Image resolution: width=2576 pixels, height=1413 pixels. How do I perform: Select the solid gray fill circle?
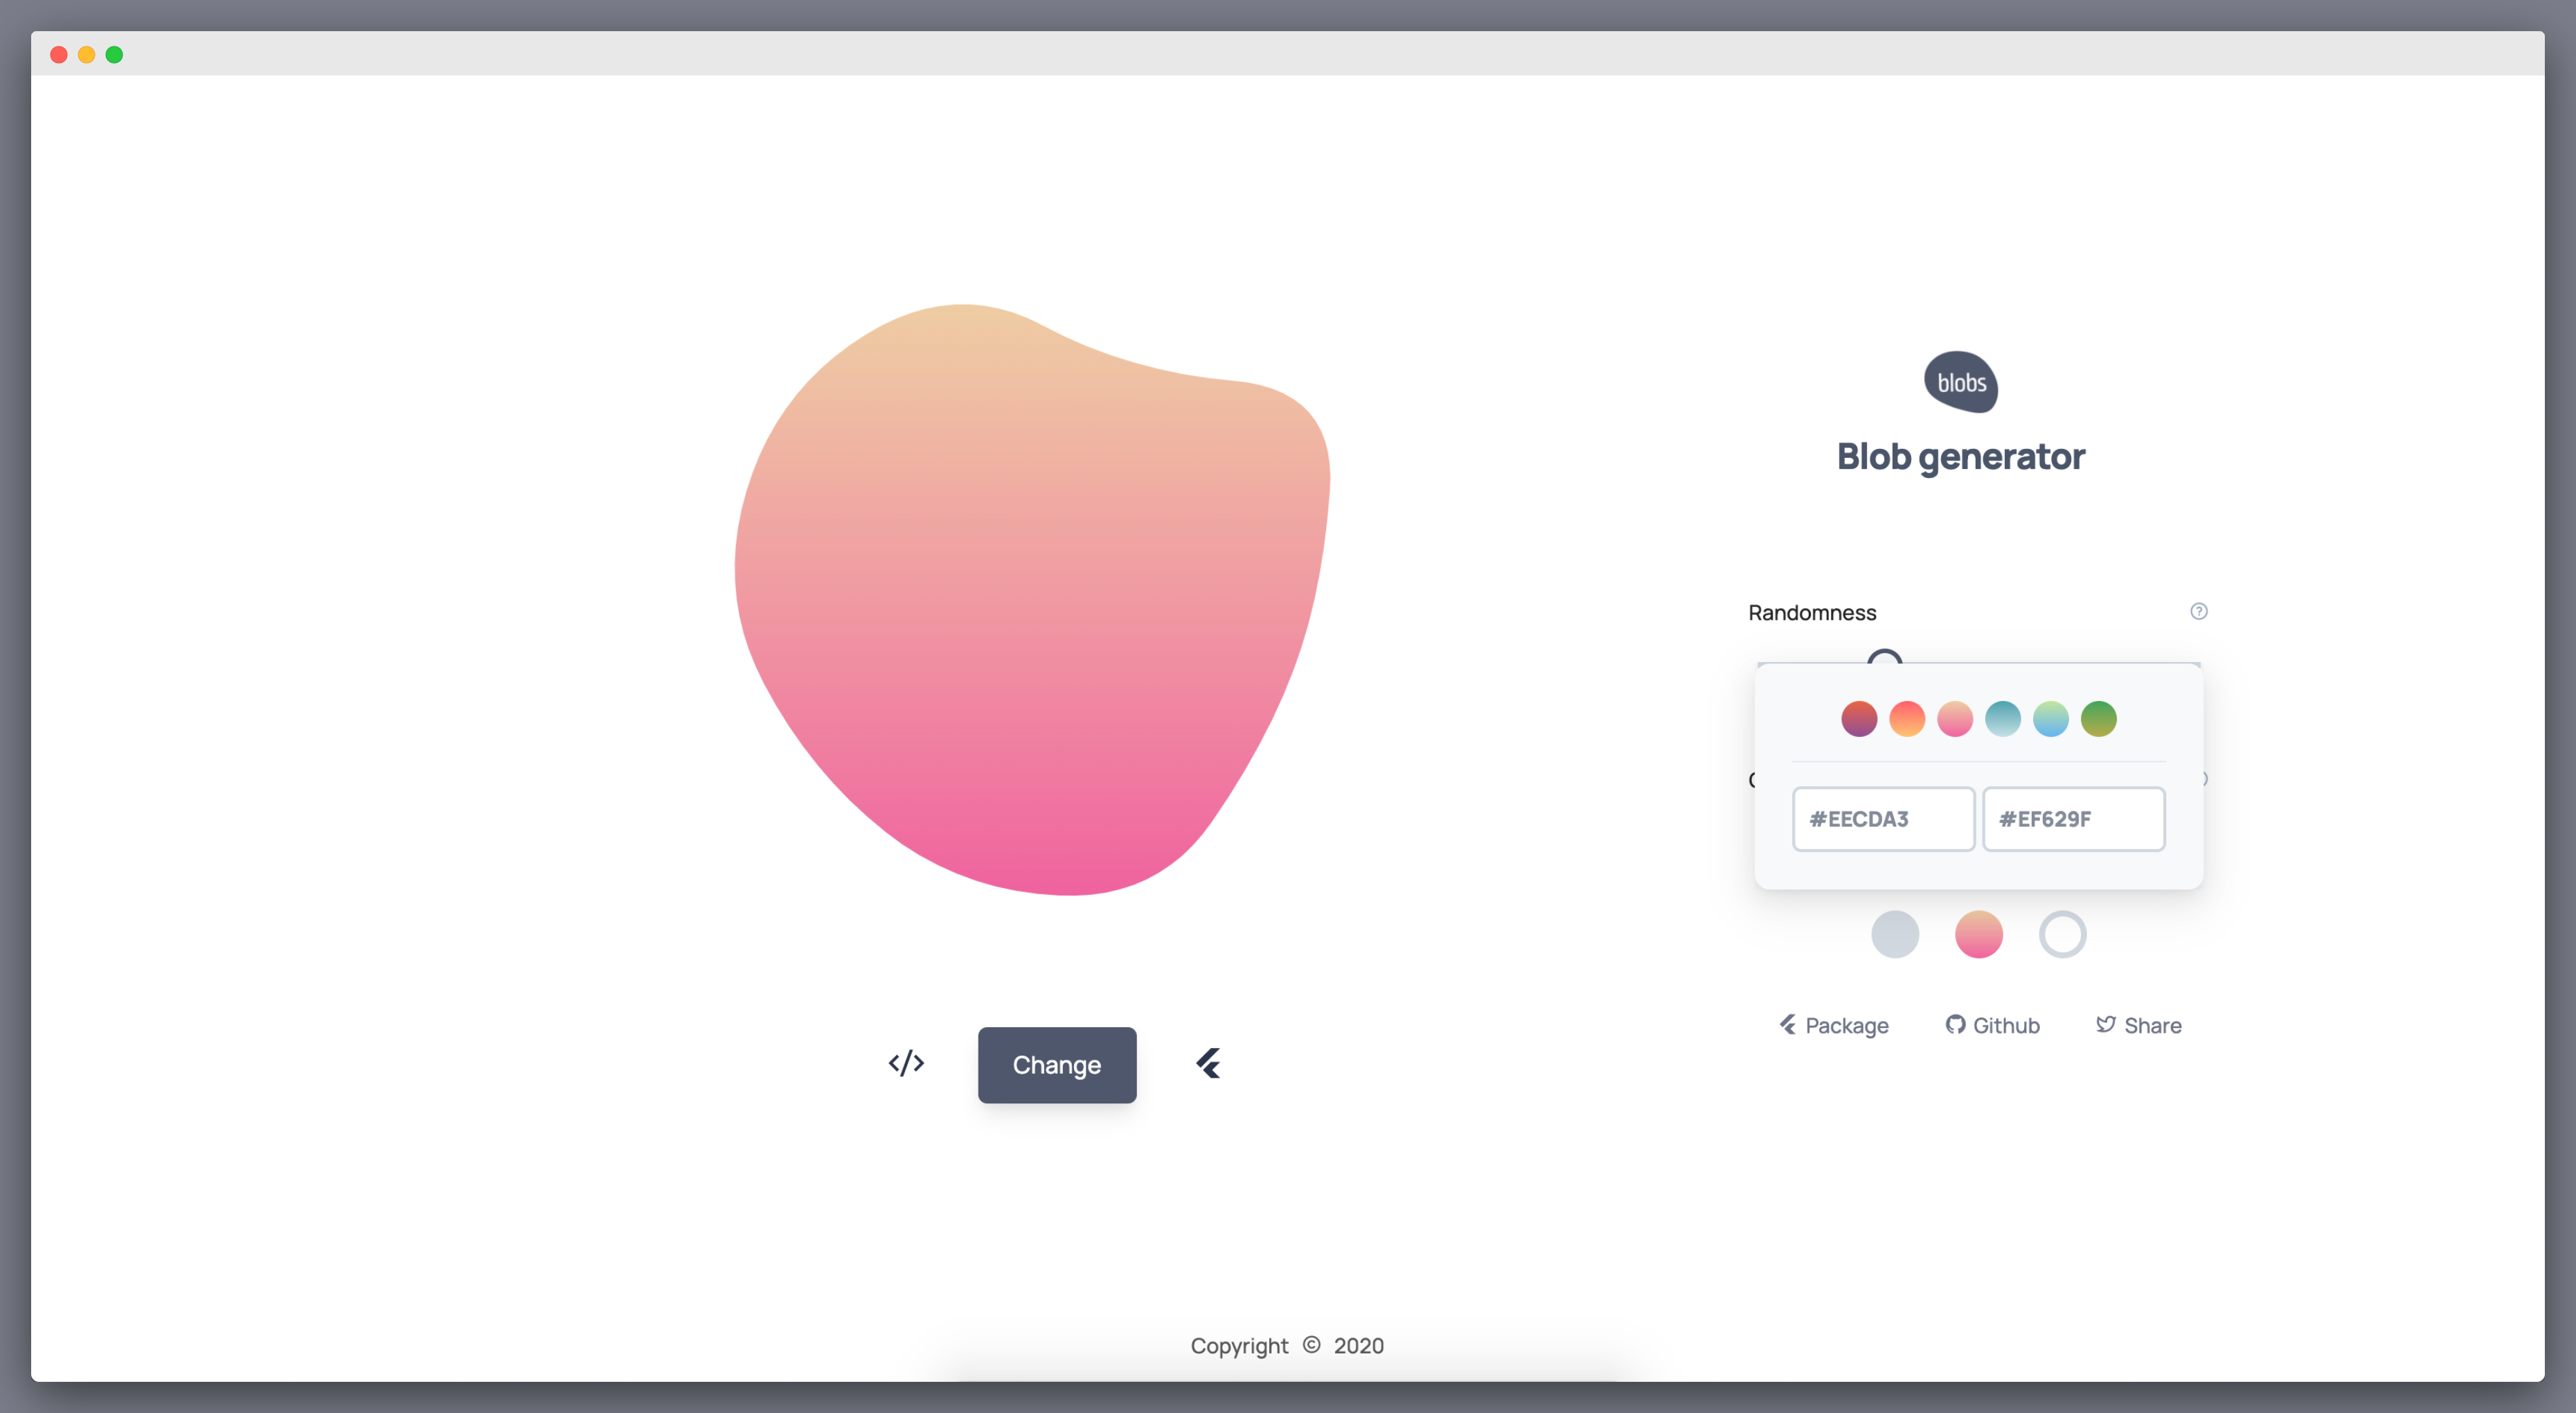coord(1894,934)
